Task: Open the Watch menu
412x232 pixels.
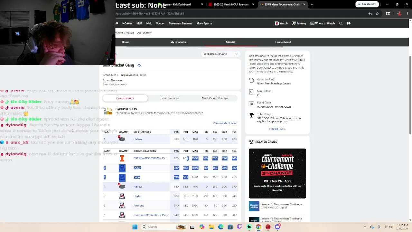Action: [x=281, y=24]
